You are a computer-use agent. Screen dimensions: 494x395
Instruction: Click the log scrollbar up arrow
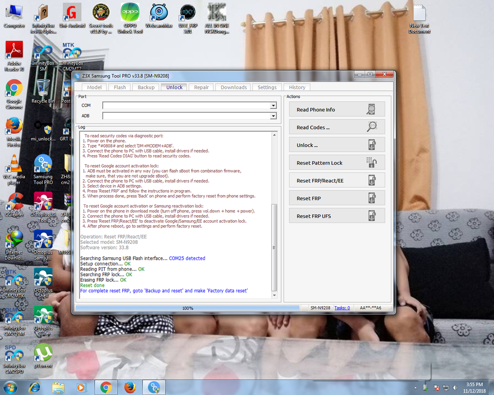pyautogui.click(x=274, y=135)
